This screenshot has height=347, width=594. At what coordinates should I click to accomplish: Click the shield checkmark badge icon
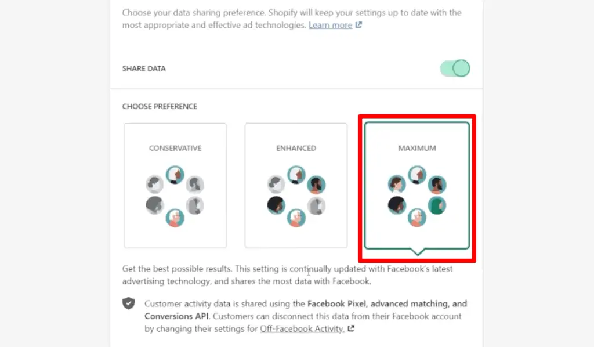(129, 303)
